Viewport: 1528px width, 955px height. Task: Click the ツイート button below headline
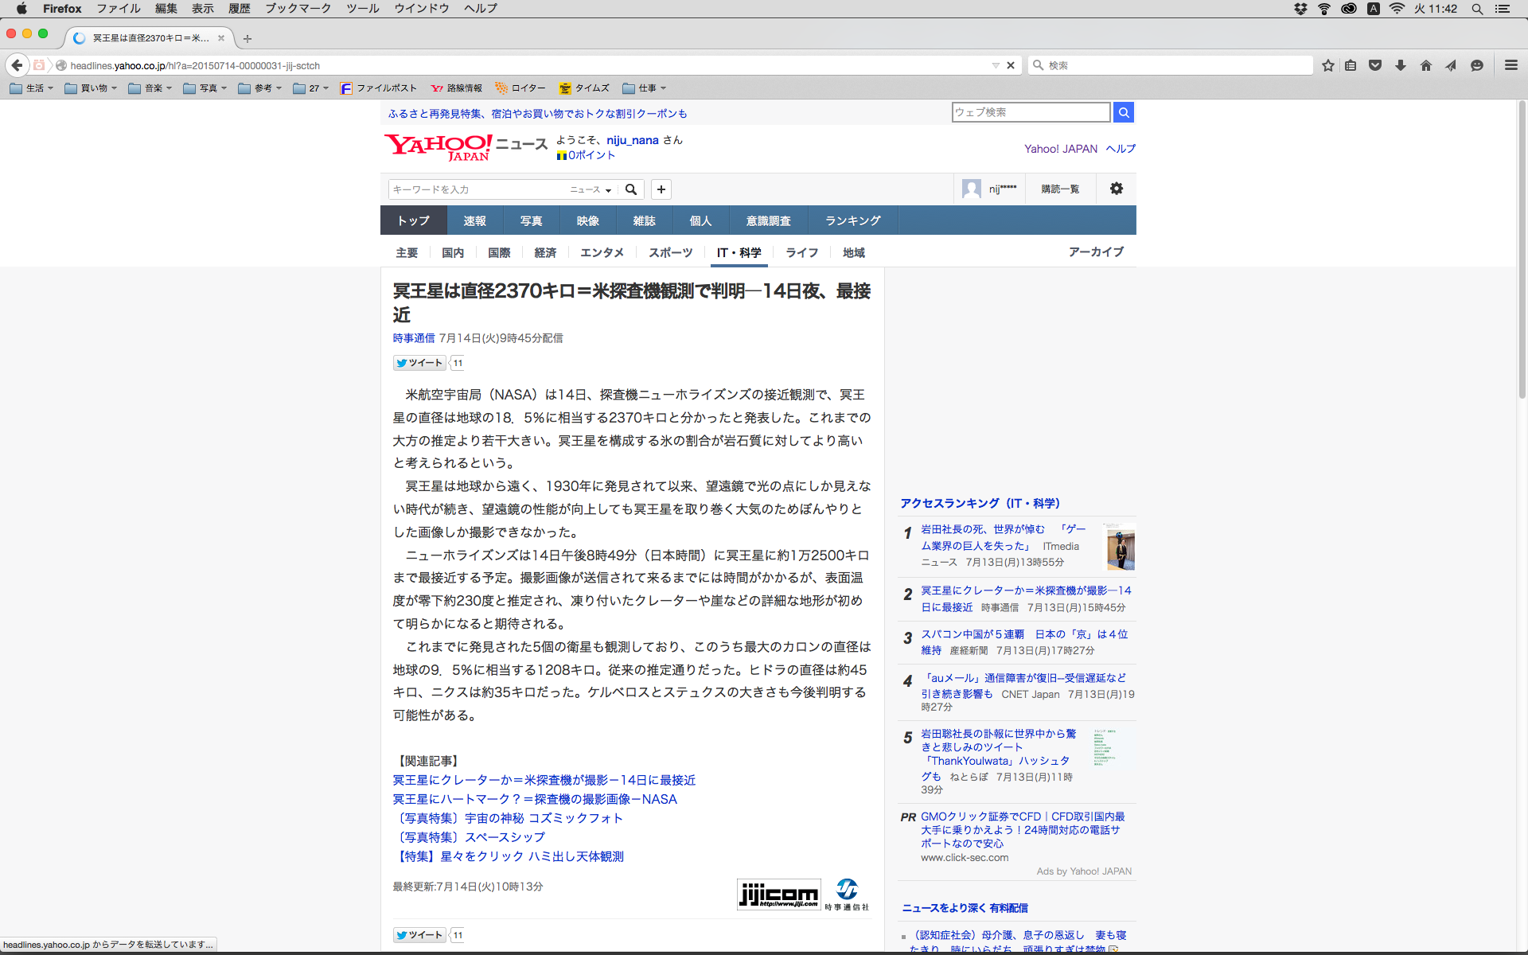[x=419, y=363]
